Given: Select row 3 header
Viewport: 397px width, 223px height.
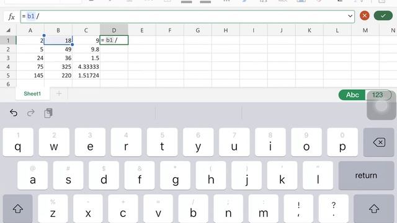Looking at the screenshot, I should (8, 58).
